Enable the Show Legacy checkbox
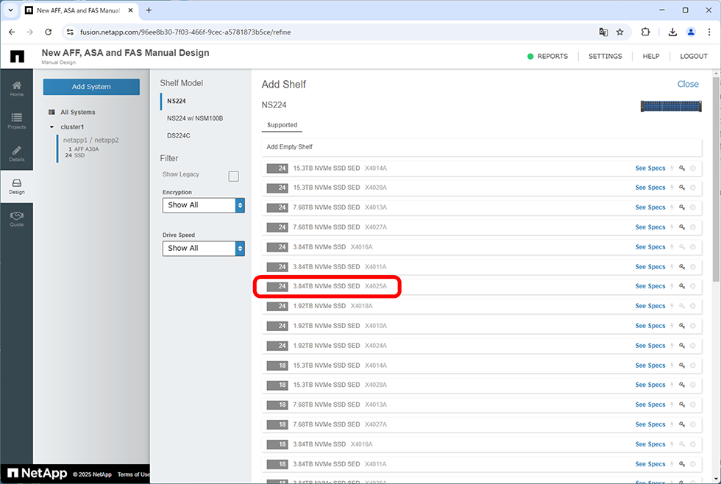 tap(234, 176)
